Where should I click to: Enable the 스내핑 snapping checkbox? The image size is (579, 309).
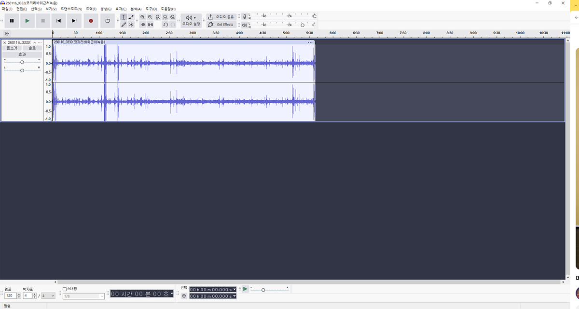[x=65, y=289]
